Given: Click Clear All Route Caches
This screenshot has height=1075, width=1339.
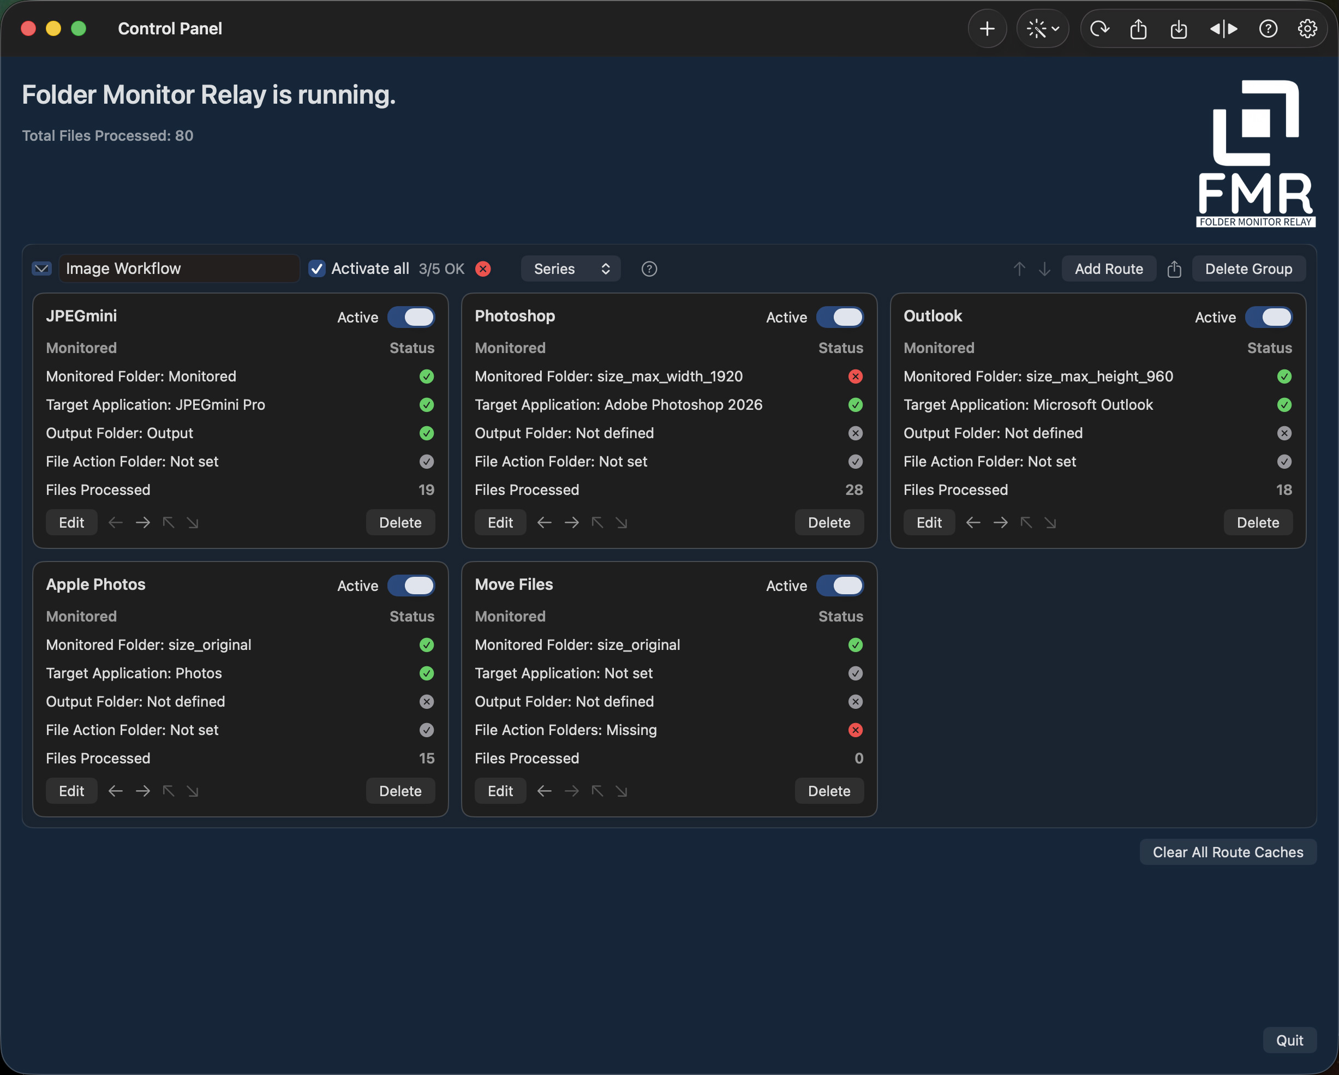Looking at the screenshot, I should coord(1227,852).
